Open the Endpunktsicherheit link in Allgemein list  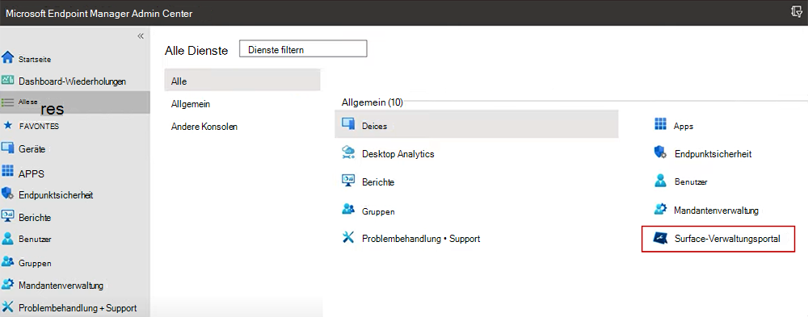[713, 154]
